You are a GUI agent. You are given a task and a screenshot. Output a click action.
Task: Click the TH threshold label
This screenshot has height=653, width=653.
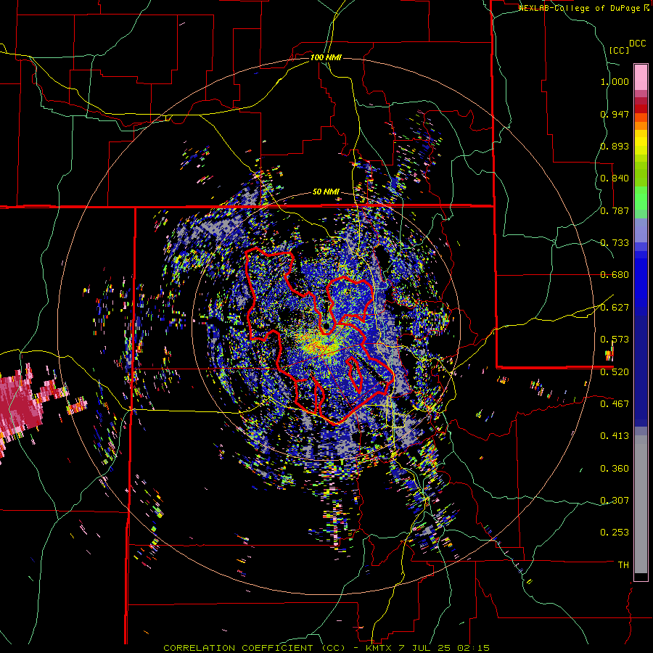click(623, 565)
